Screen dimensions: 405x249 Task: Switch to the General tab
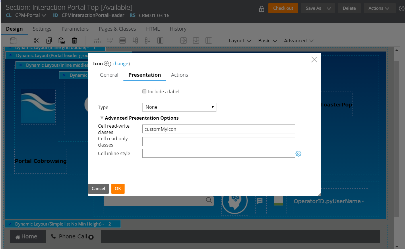click(109, 75)
